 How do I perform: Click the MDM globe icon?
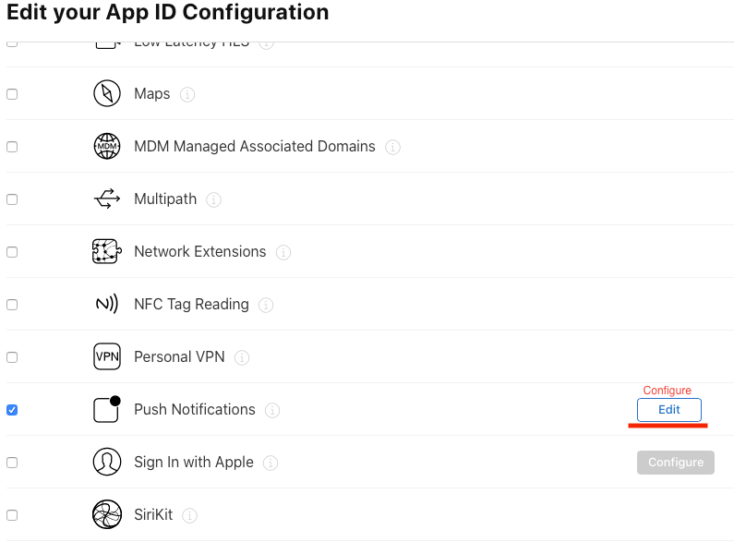coord(107,146)
